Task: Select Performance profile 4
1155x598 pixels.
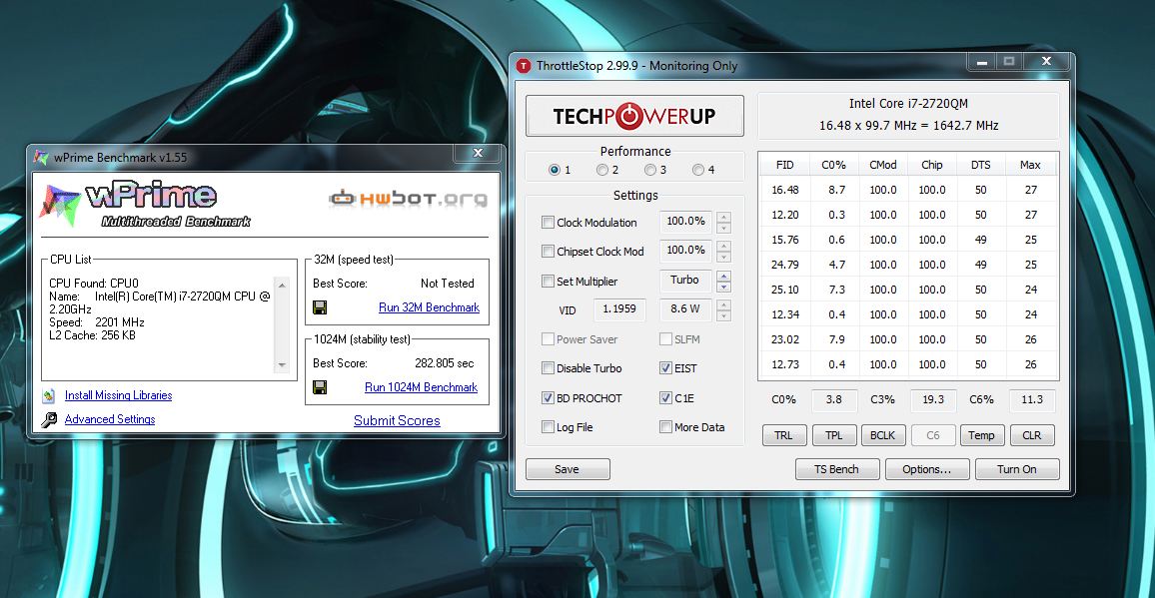Action: tap(697, 170)
